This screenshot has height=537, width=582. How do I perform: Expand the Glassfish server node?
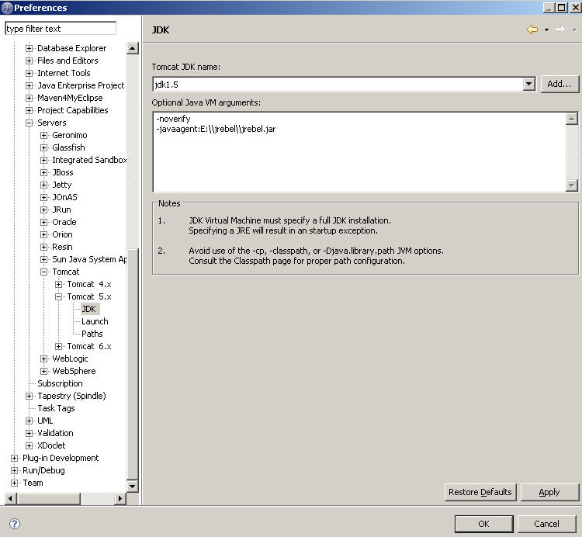pyautogui.click(x=43, y=147)
